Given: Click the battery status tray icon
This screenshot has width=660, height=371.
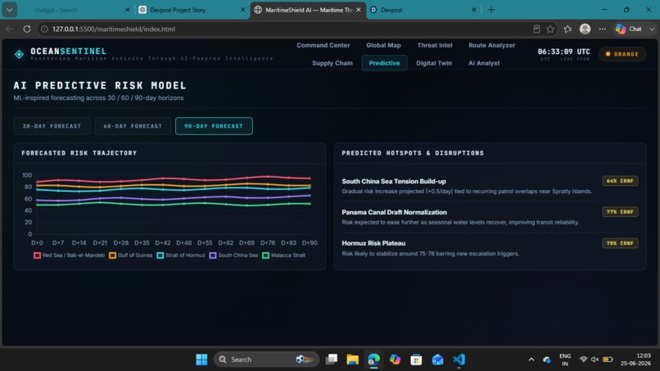Looking at the screenshot, I should click(608, 360).
